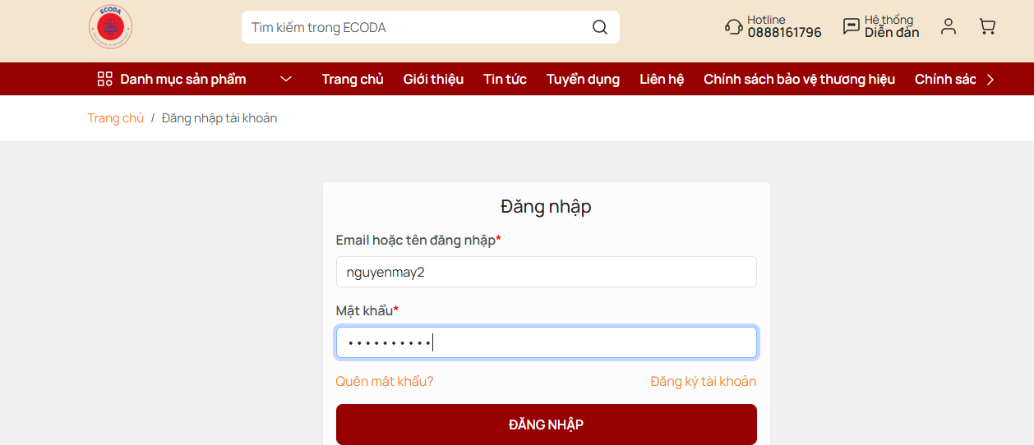Open Tuyển dụng menu item

pos(583,79)
